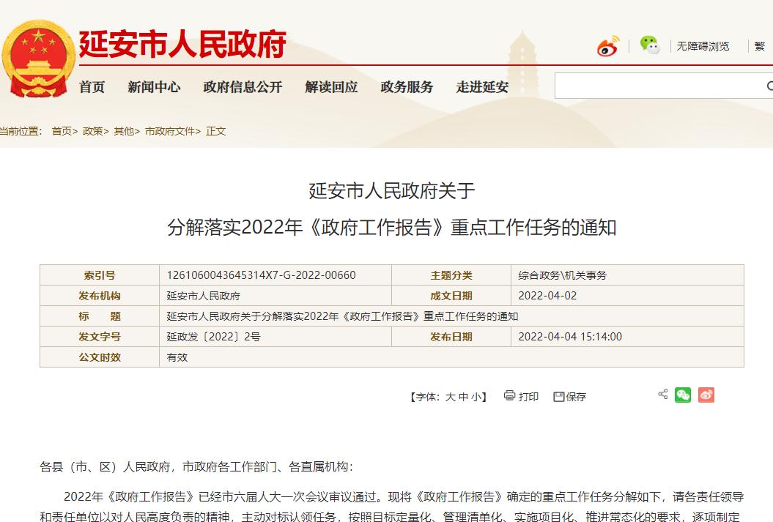This screenshot has height=522, width=773.
Task: Click the search magnifier icon
Action: [769, 86]
